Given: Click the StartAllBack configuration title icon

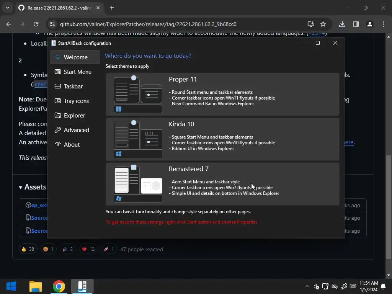Looking at the screenshot, I should [x=54, y=43].
